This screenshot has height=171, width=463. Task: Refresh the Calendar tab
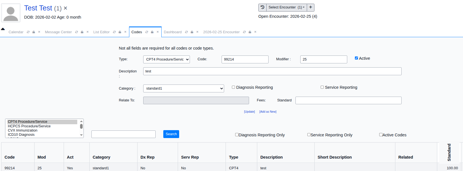coord(28,32)
